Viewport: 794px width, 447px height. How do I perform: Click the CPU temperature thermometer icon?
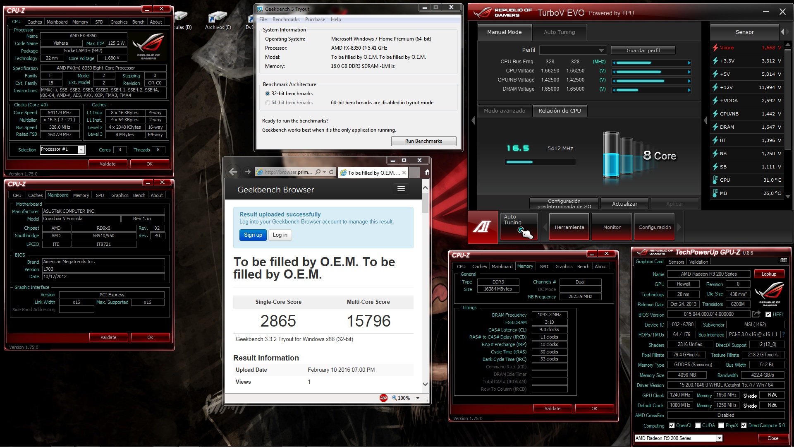[715, 180]
